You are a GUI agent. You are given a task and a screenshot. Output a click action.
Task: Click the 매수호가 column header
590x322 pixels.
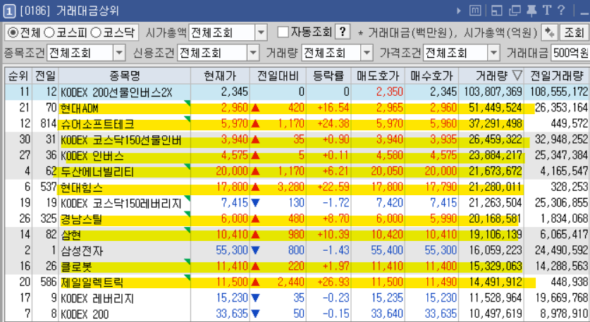[x=431, y=75]
